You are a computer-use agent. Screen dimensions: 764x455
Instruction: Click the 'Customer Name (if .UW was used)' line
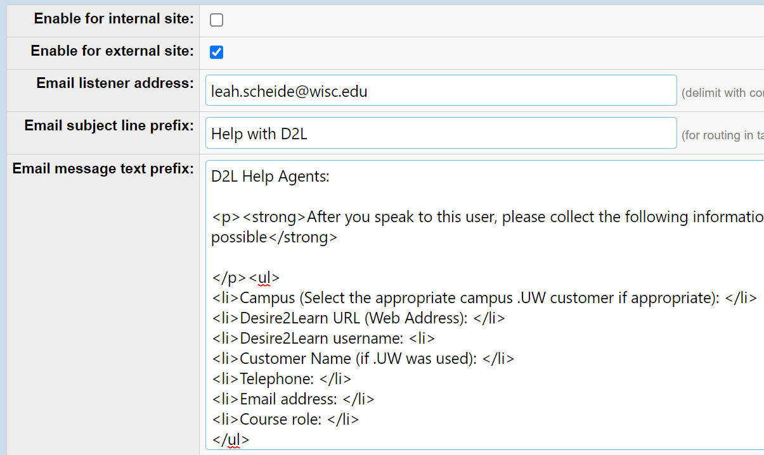point(363,359)
